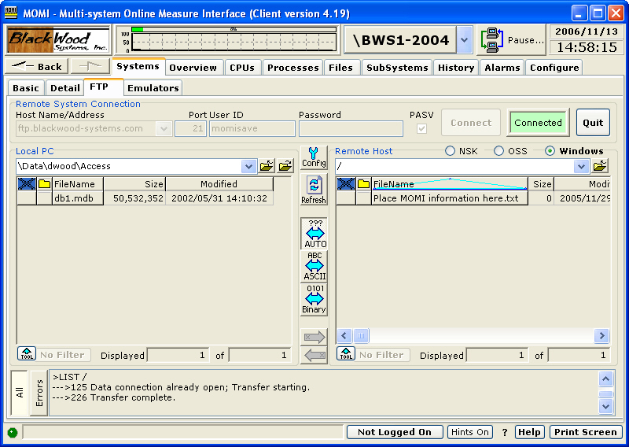Select AUTO transfer mode icon
629x447 pixels.
click(314, 235)
